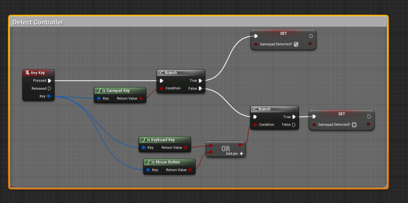Click the OR node body

(226, 149)
